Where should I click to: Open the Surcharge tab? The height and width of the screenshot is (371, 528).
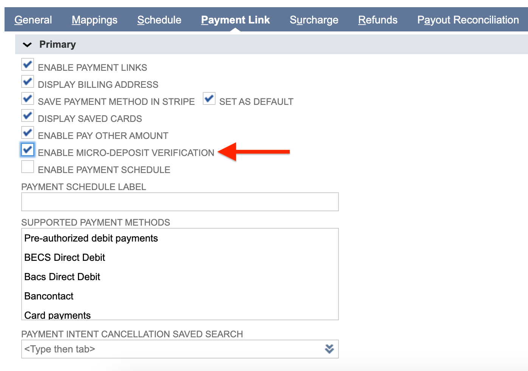pyautogui.click(x=314, y=20)
